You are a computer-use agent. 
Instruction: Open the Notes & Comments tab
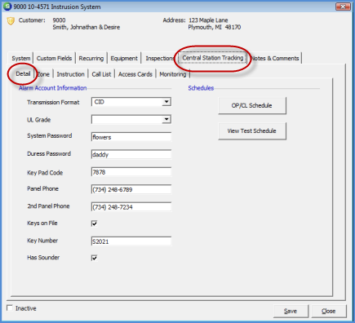pos(275,58)
